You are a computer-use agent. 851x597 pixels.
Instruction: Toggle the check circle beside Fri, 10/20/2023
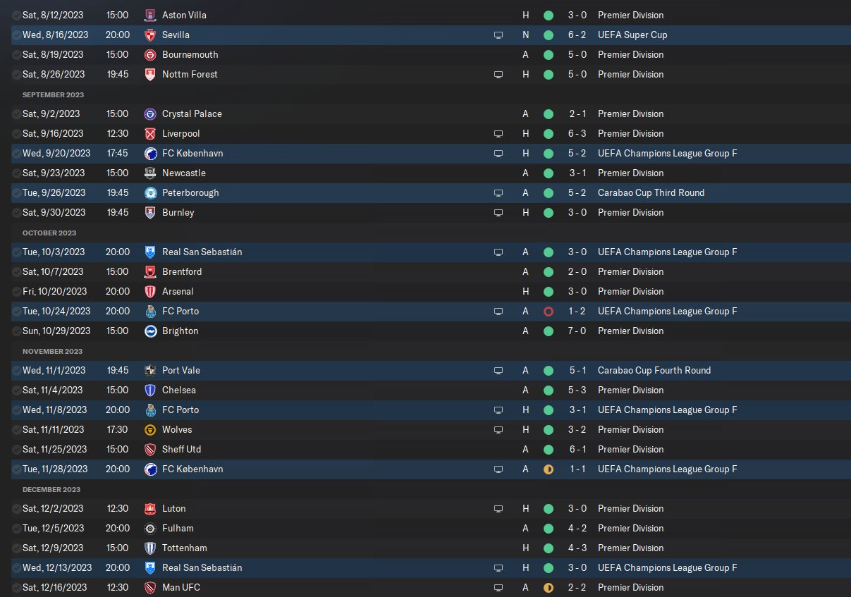coord(16,291)
